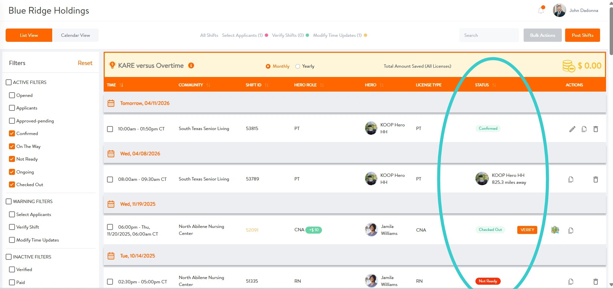Toggle the ACTIVE FILTERS group checkbox
Viewport: 613px width, 289px height.
(9, 82)
